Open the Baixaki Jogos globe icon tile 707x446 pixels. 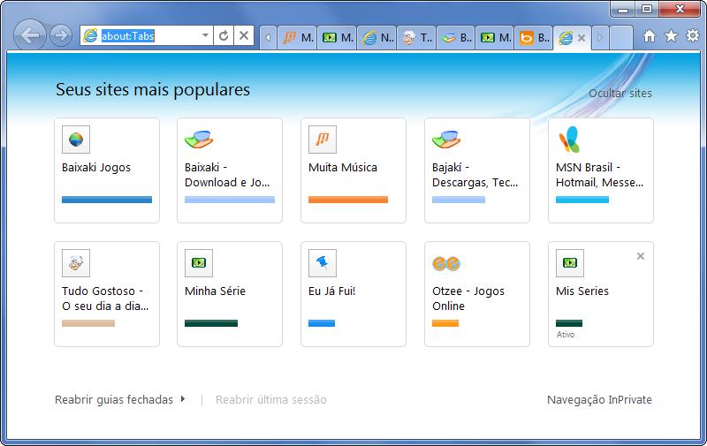[x=76, y=140]
